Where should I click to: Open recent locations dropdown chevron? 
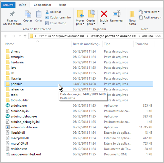[x=19, y=36]
